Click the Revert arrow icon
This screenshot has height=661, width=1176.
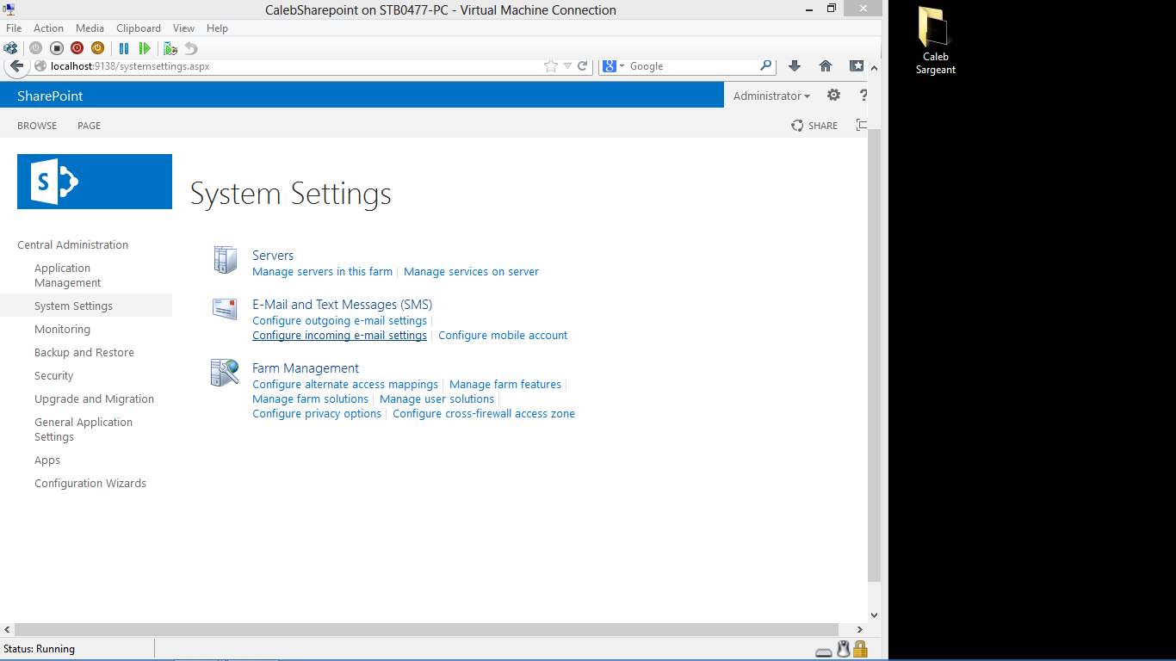(x=191, y=48)
